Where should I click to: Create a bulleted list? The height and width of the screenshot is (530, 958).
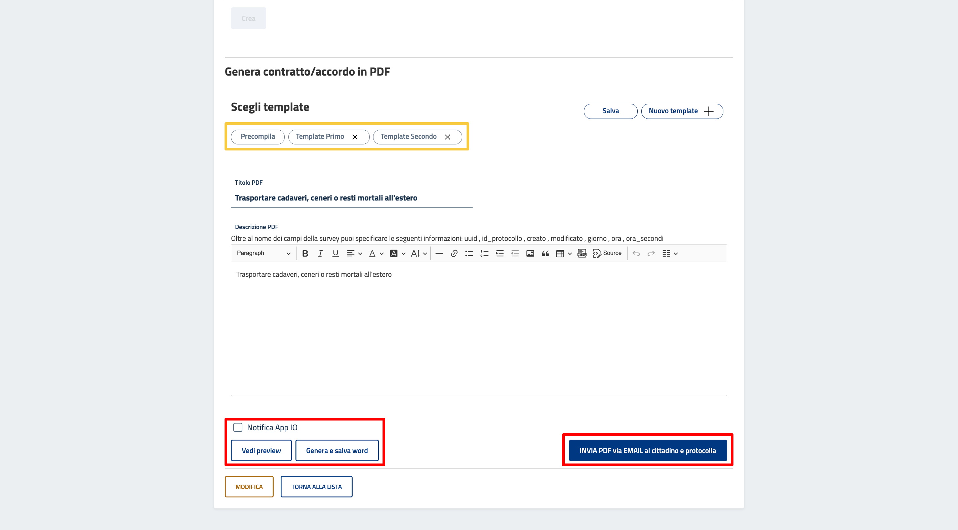click(469, 253)
